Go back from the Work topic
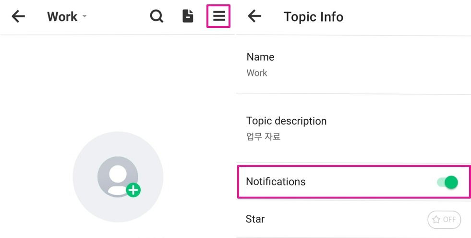Viewport: 471px width, 238px height. 18,16
